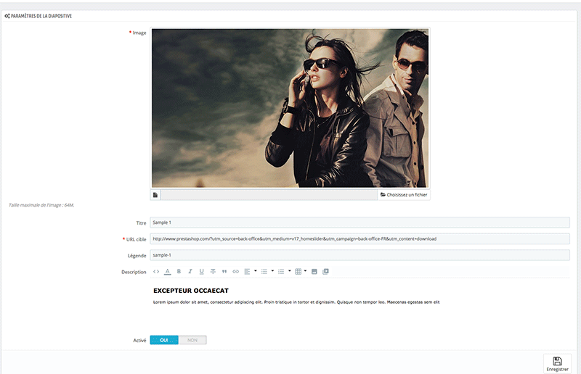Insert a link in description

(235, 272)
